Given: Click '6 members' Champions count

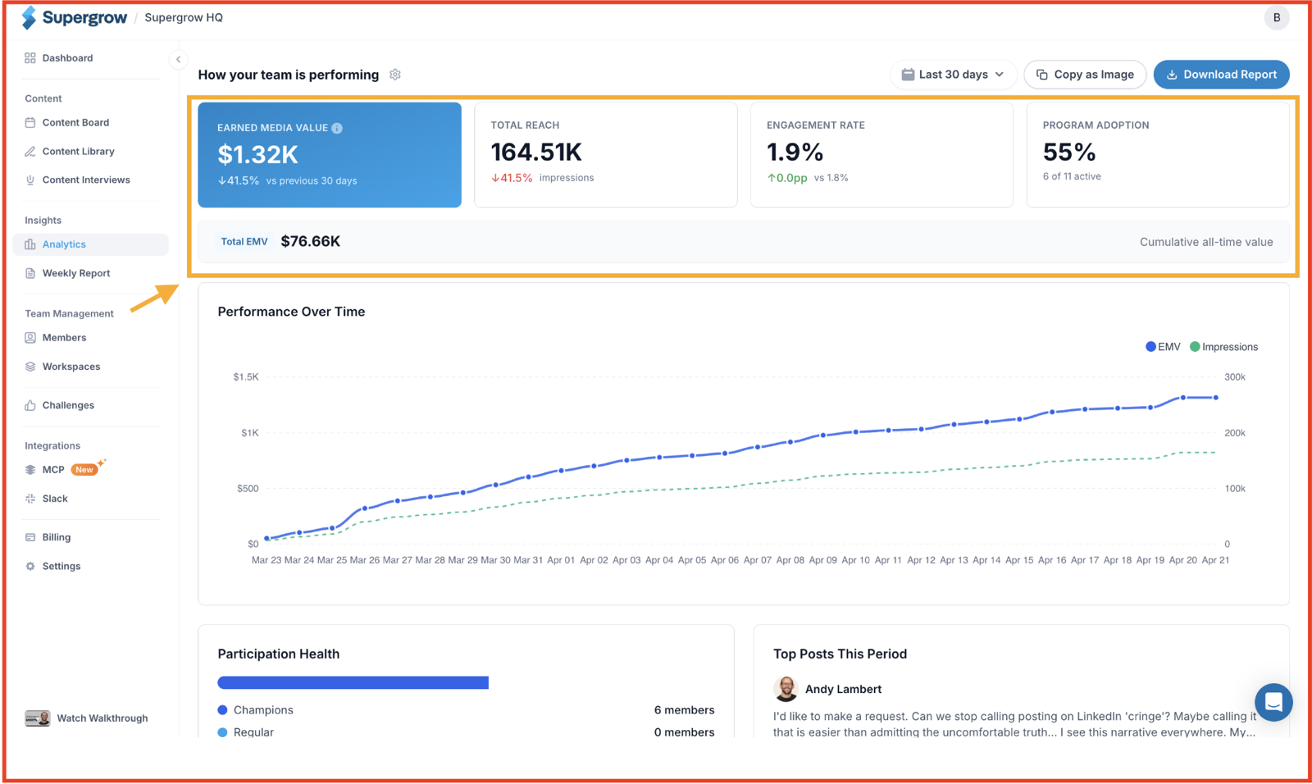Looking at the screenshot, I should pyautogui.click(x=684, y=710).
